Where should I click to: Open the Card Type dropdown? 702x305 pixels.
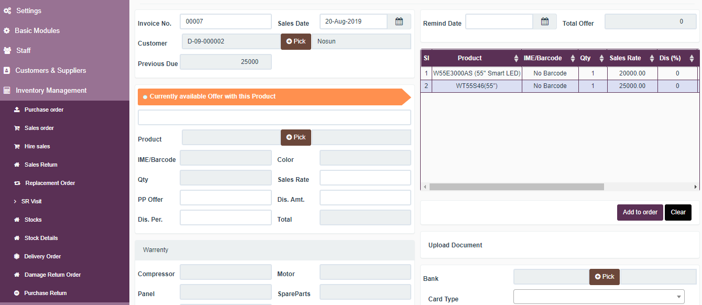pyautogui.click(x=599, y=296)
